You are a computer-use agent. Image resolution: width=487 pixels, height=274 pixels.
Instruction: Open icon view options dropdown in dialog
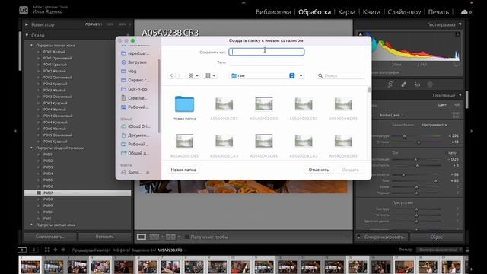pyautogui.click(x=193, y=75)
